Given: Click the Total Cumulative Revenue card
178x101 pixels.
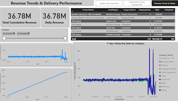Looking at the screenshot, I should [19, 17].
